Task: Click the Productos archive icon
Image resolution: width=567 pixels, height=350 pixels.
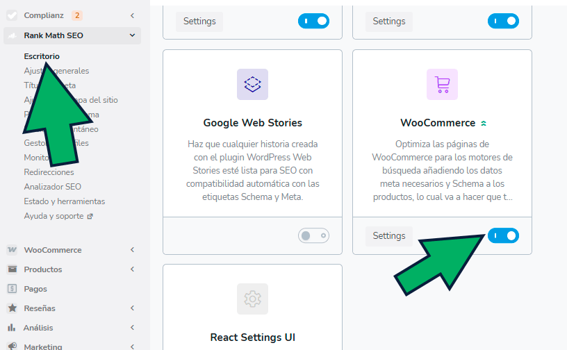Action: (x=13, y=269)
